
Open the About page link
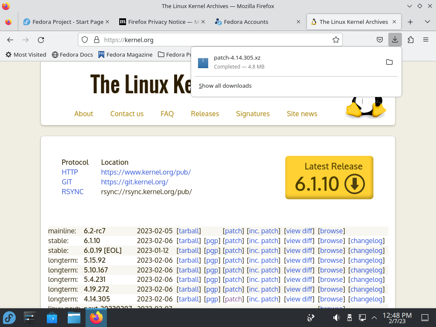pos(84,114)
